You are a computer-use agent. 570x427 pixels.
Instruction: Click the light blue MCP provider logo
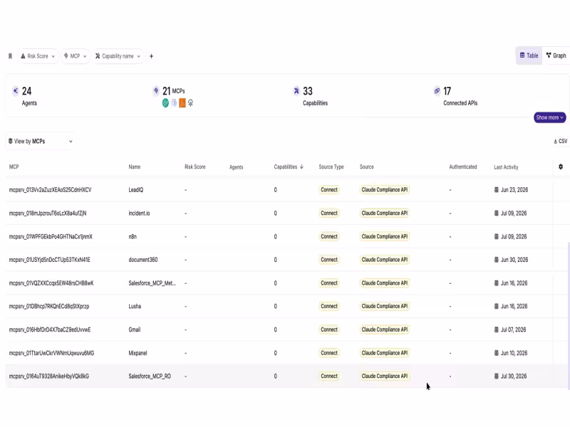click(x=174, y=103)
